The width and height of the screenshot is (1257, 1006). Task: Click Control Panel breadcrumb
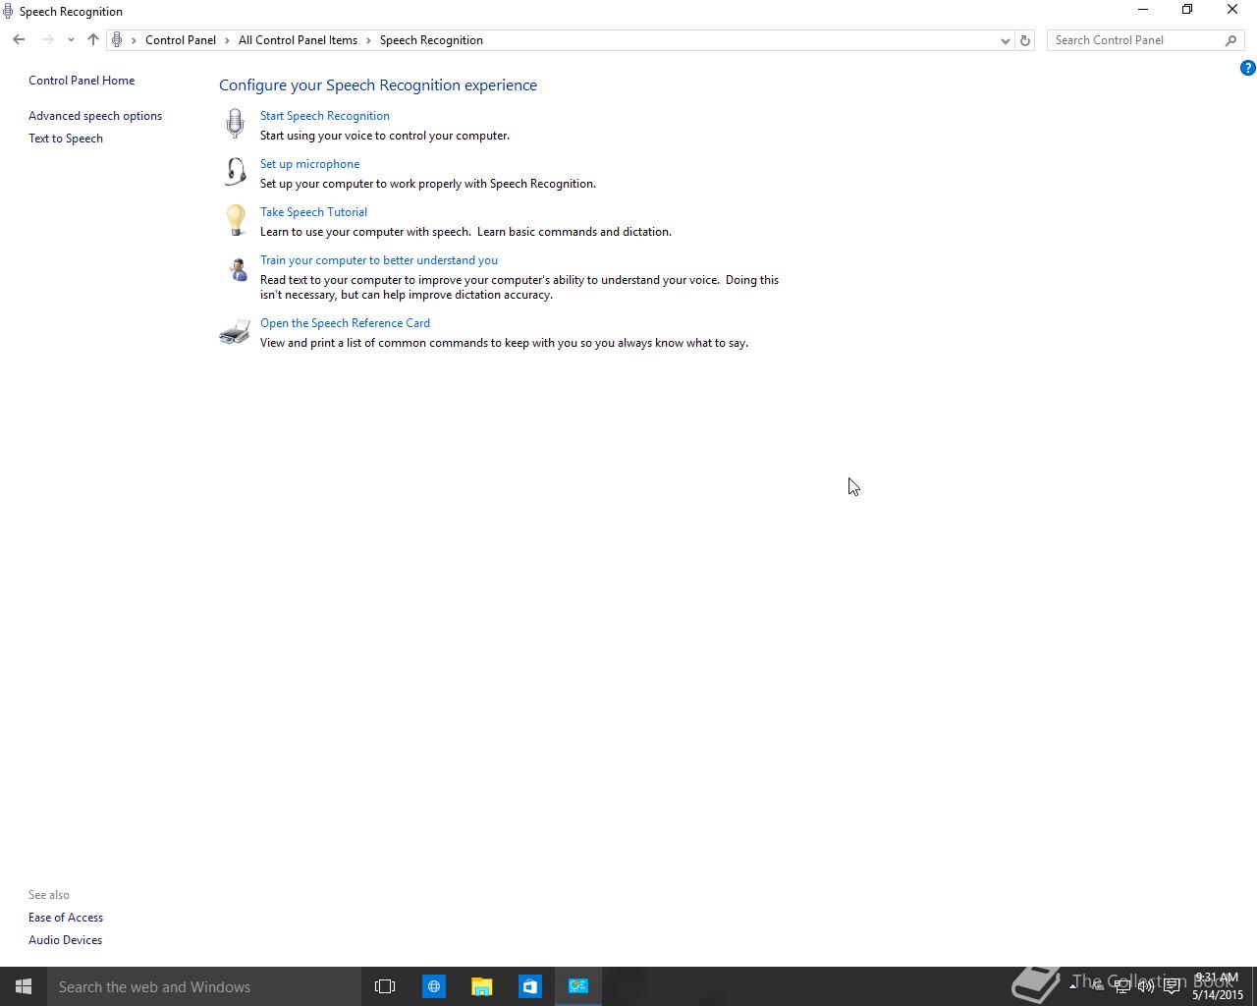181,40
